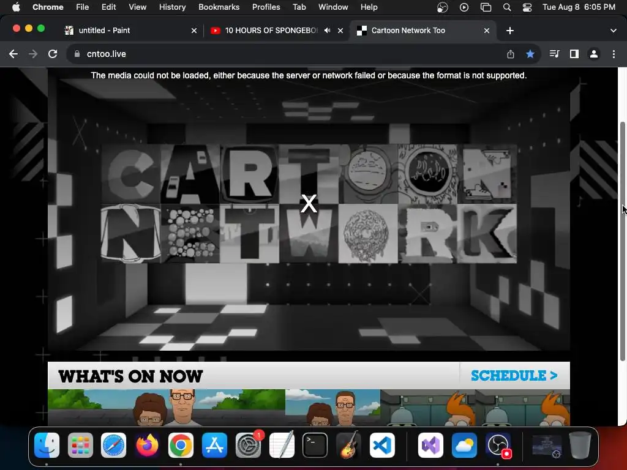Close the Cartoon Network Too tab
Viewport: 627px width, 470px height.
click(x=487, y=31)
